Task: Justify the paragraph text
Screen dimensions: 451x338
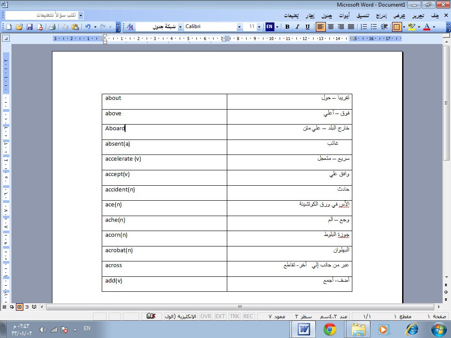Action: tap(351, 27)
